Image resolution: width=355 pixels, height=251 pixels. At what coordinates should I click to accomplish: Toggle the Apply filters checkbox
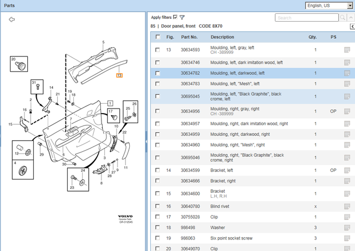tap(175, 17)
